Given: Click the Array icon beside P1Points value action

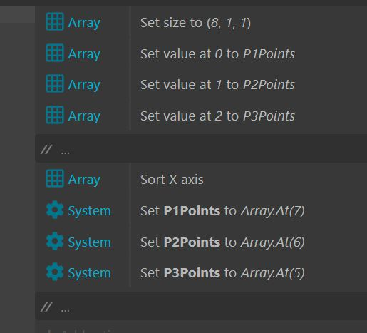Looking at the screenshot, I should point(55,53).
